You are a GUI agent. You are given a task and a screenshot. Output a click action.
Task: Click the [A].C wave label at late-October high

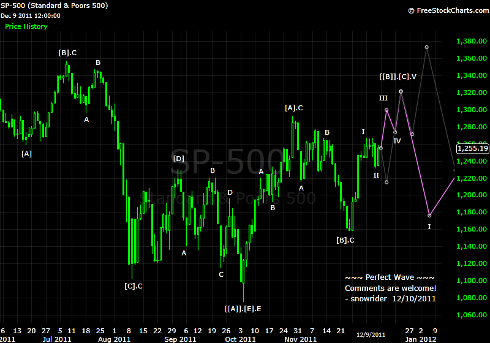[294, 108]
